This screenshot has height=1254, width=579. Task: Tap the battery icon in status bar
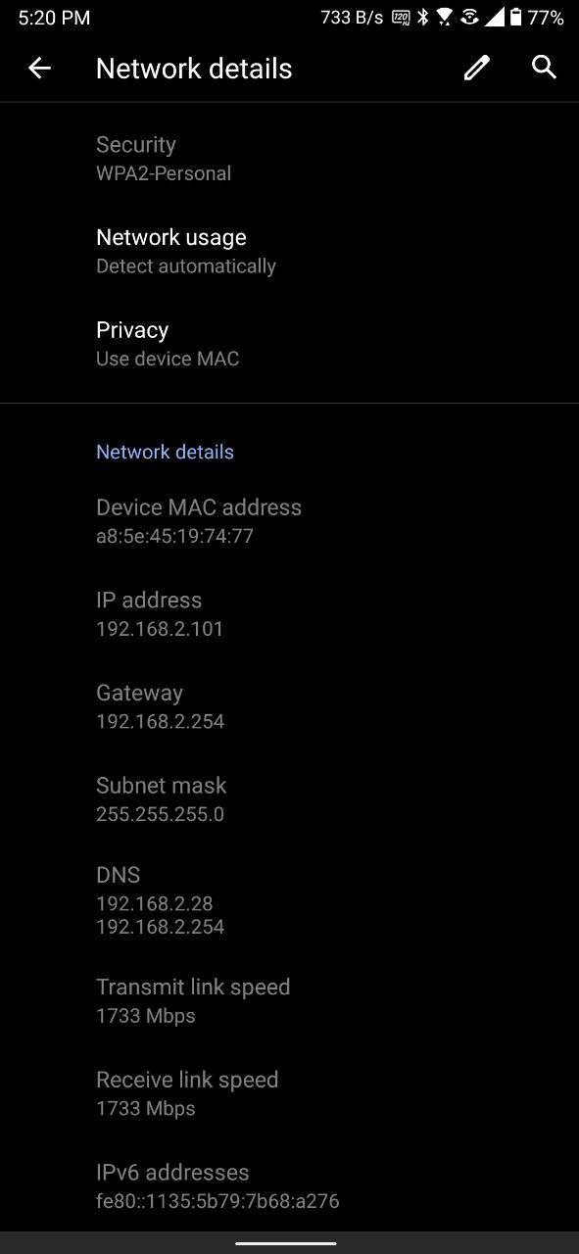[516, 18]
